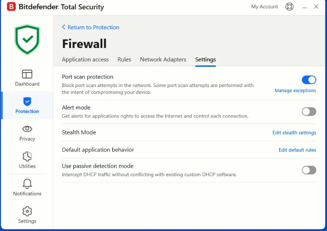Image resolution: width=327 pixels, height=231 pixels.
Task: Open Edit stealth settings link
Action: tap(294, 132)
